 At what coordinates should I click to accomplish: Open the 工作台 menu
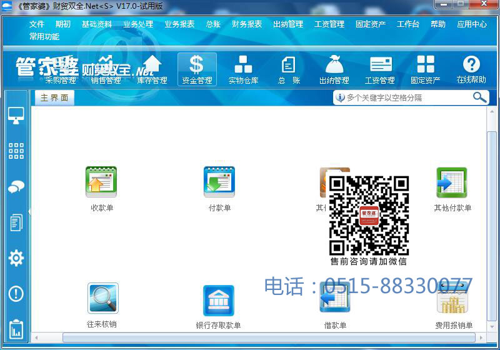pyautogui.click(x=408, y=24)
